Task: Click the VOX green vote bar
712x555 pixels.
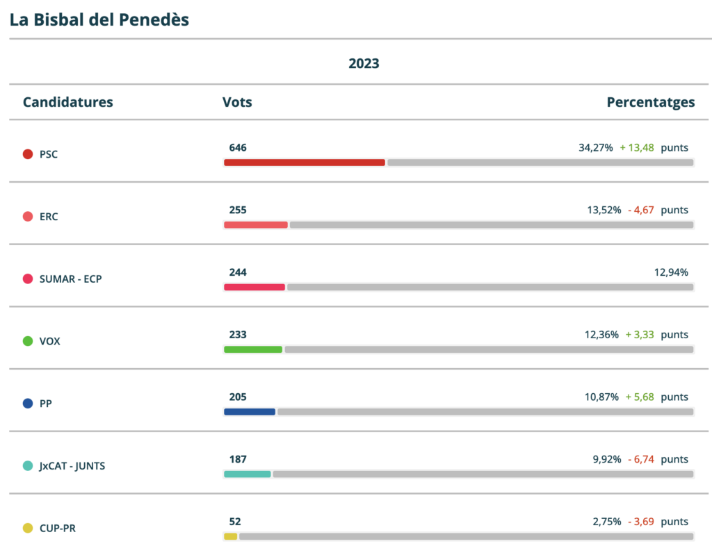Action: pyautogui.click(x=252, y=349)
